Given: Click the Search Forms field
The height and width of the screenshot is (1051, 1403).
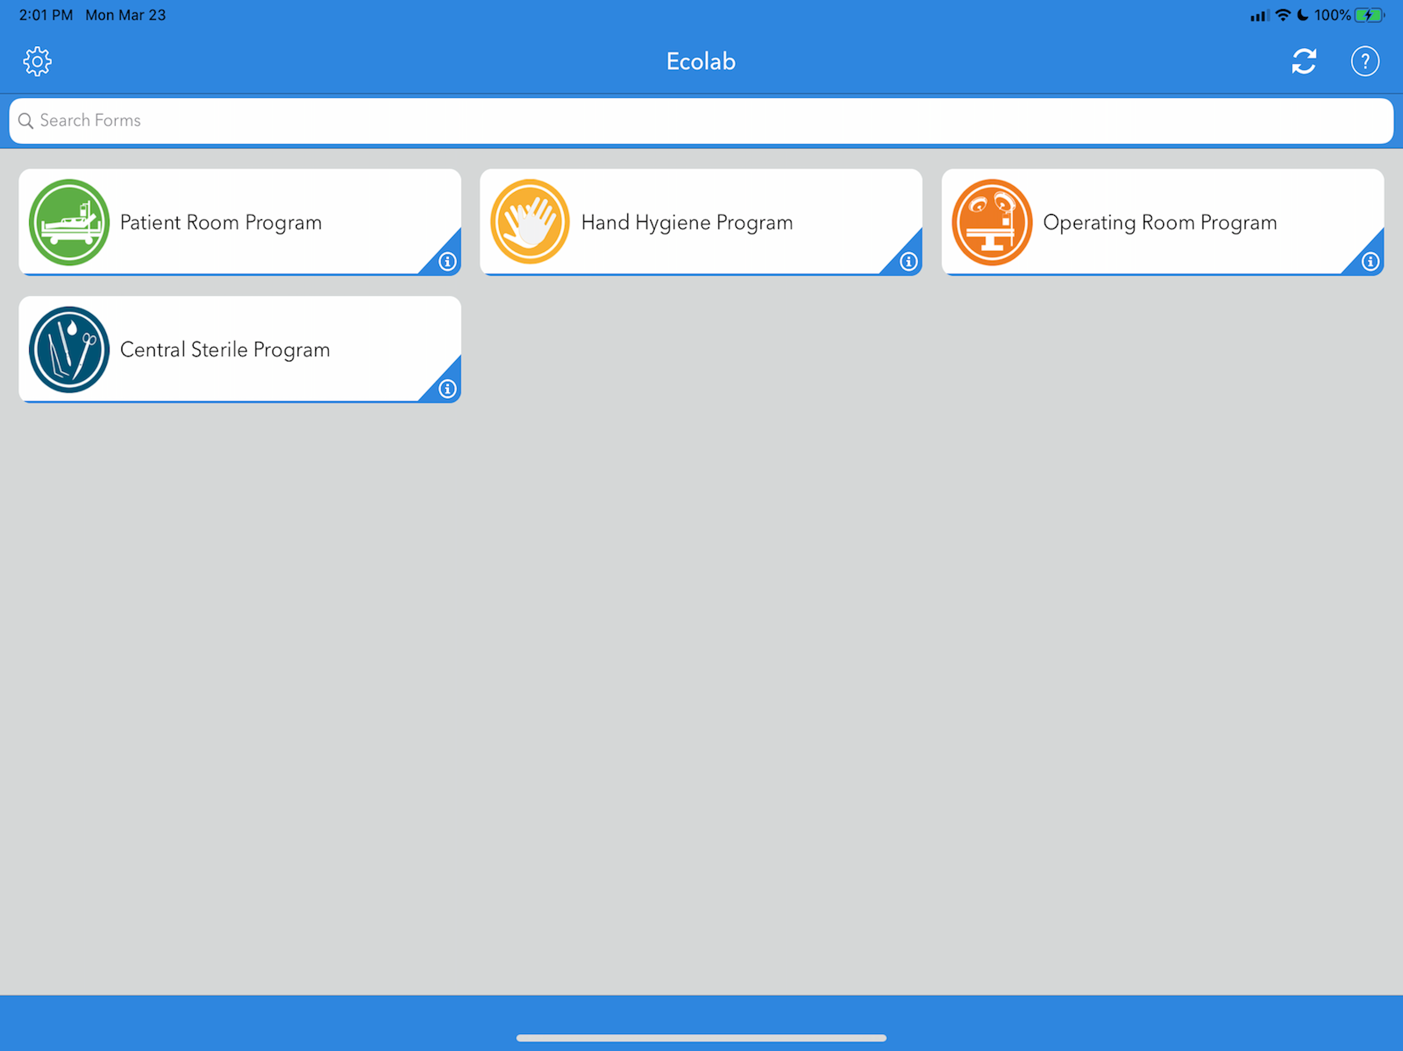Looking at the screenshot, I should coord(701,121).
